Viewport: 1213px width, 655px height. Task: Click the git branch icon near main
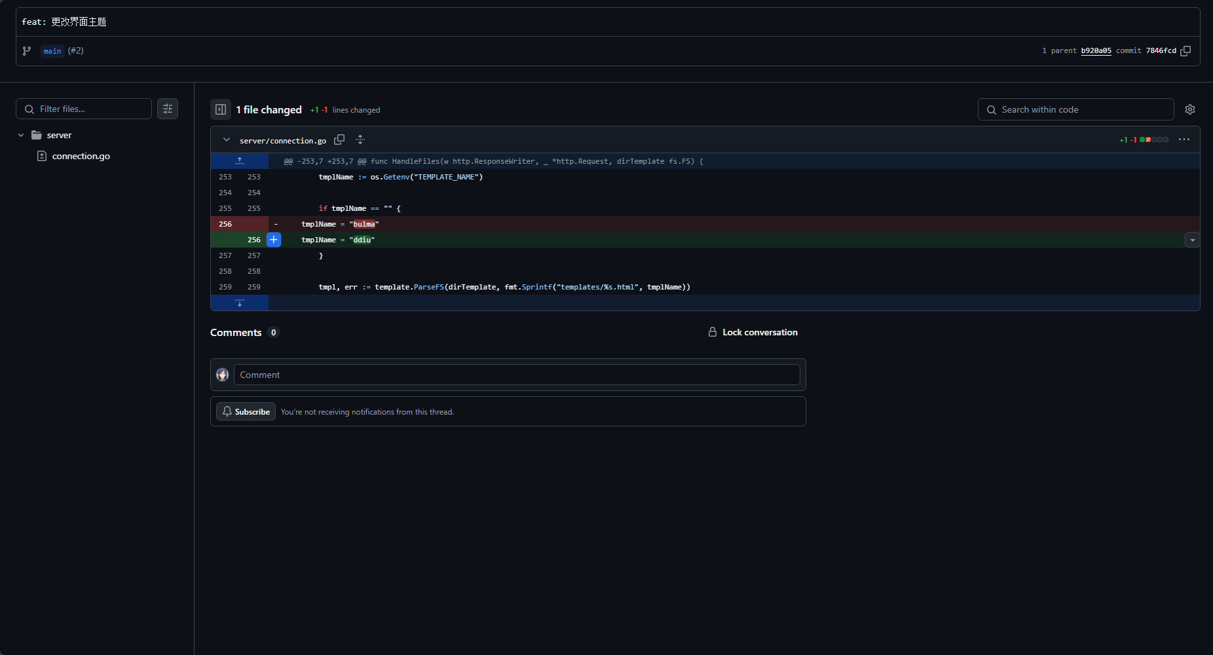[27, 50]
